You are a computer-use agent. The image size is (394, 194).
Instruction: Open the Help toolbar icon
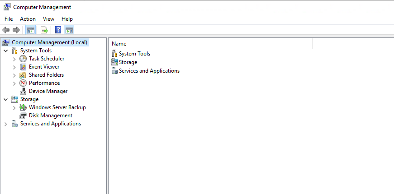click(x=58, y=30)
